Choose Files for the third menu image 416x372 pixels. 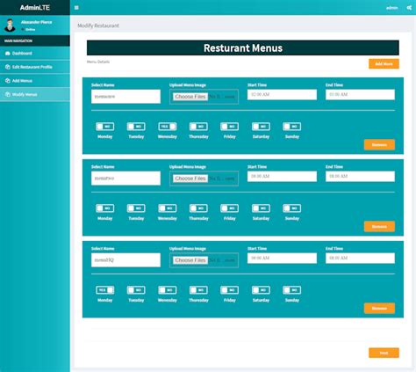(190, 260)
